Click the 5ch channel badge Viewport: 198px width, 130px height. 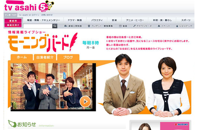coord(43,7)
